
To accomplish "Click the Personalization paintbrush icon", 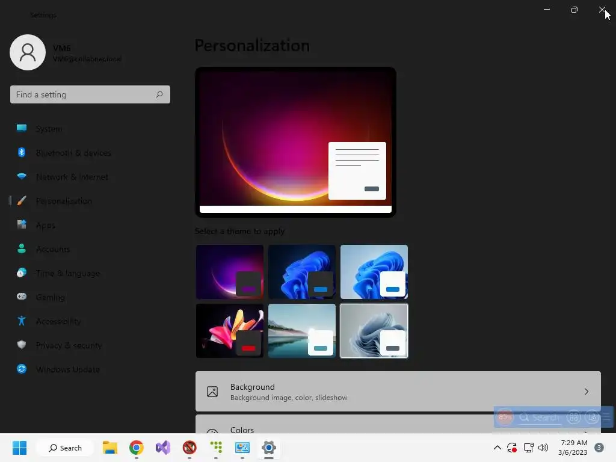I will (22, 200).
